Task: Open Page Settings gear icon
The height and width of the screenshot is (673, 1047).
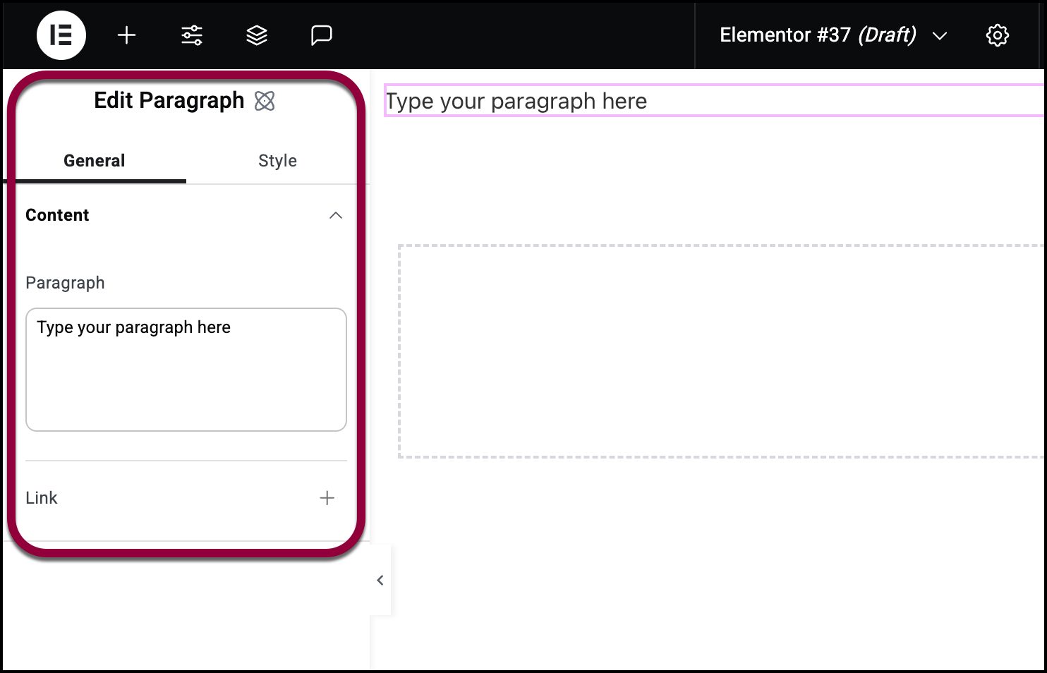Action: (997, 35)
